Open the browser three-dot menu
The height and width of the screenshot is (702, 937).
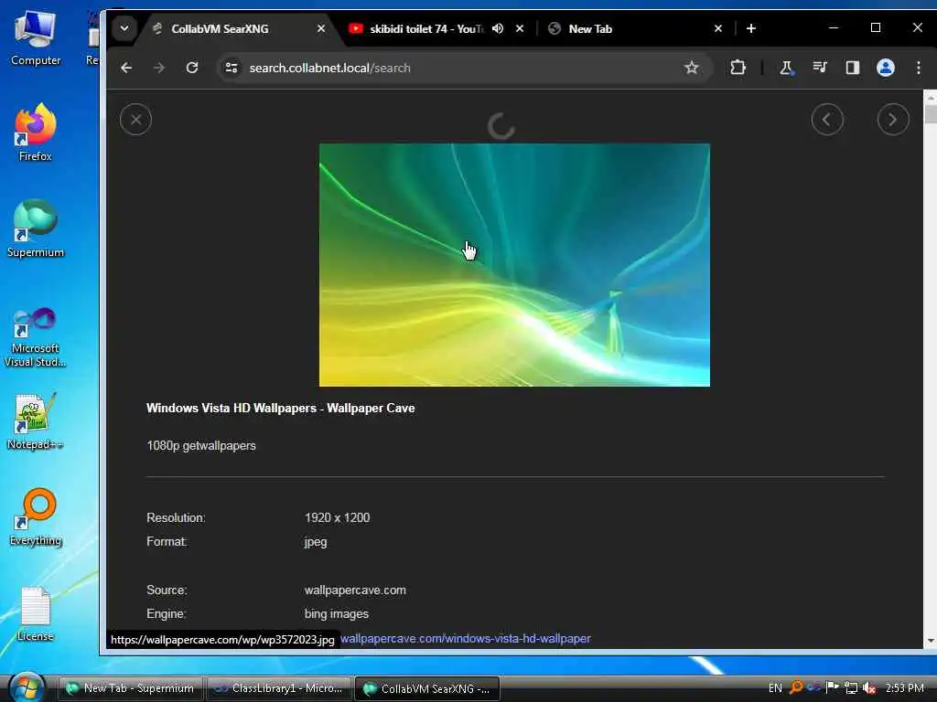coord(919,68)
